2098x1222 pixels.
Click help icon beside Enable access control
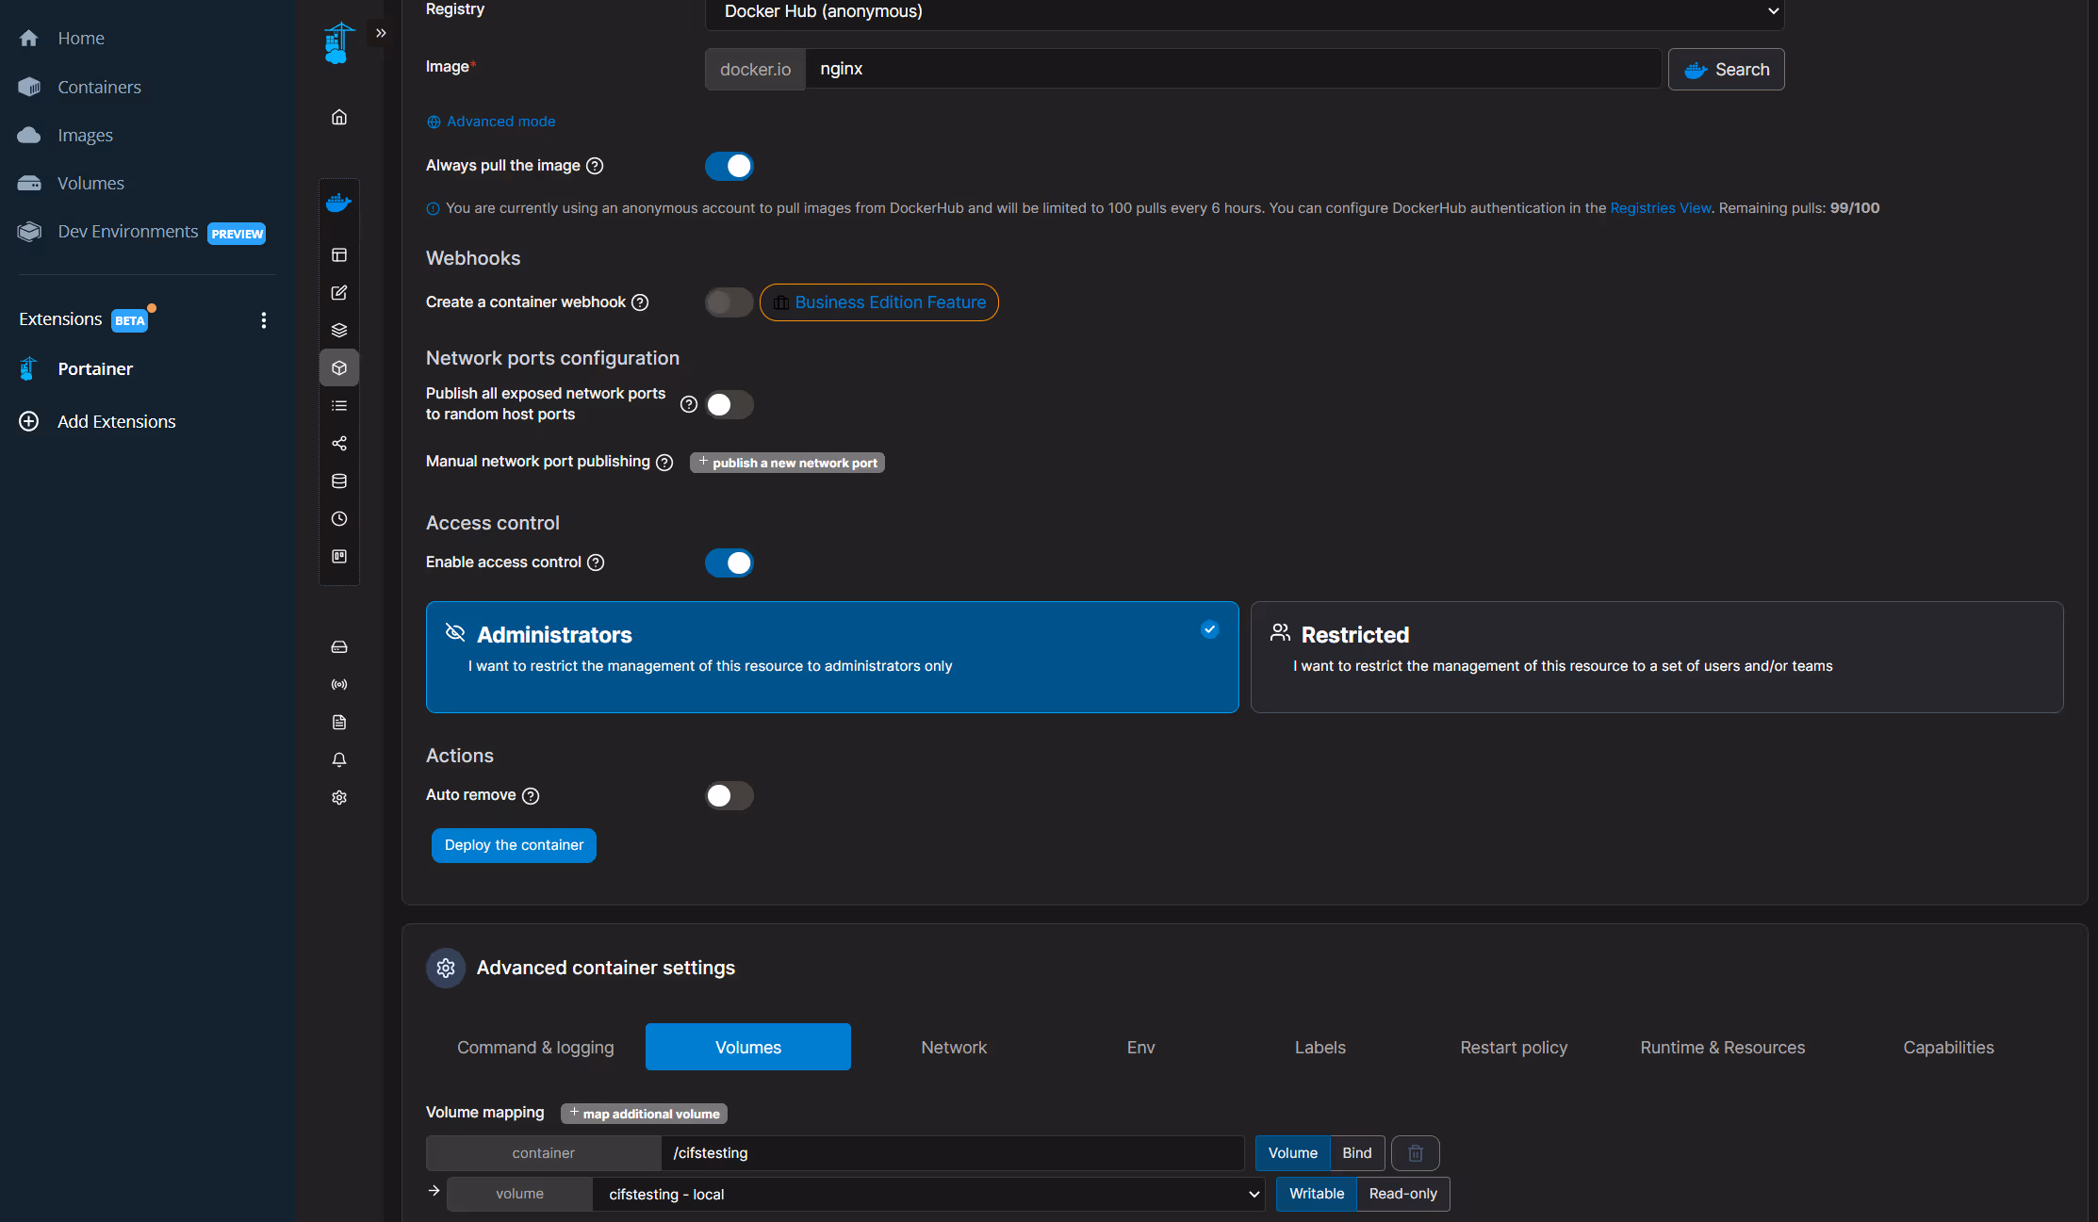coord(596,562)
